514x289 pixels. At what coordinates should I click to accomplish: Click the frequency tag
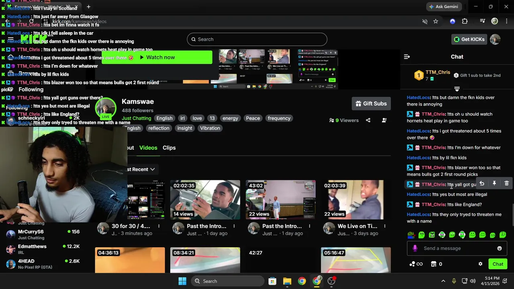[279, 118]
